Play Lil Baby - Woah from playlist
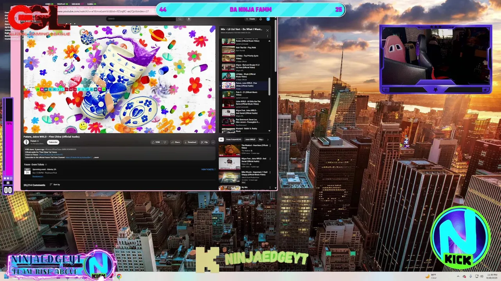This screenshot has height=281, width=501. point(245,76)
